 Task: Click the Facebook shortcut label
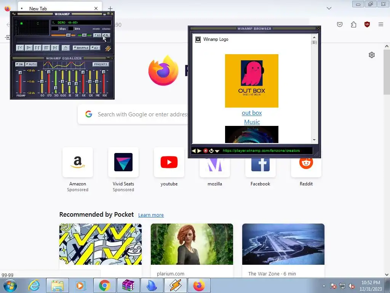click(x=260, y=184)
